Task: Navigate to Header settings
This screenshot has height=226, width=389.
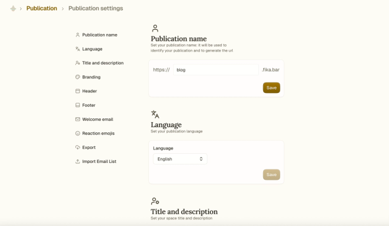Action: pyautogui.click(x=89, y=91)
